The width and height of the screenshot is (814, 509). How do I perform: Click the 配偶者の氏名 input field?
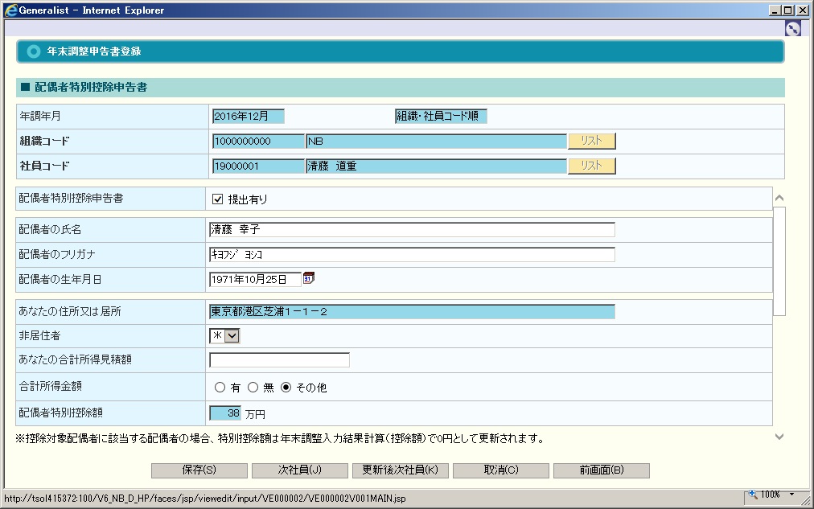[411, 230]
